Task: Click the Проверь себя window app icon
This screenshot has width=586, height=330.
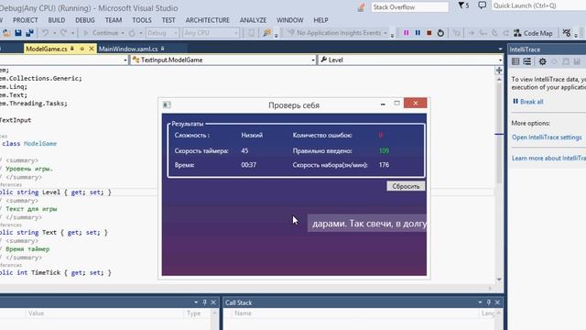Action: tap(167, 104)
